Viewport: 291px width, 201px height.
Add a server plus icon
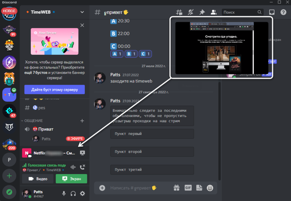pos(9,176)
